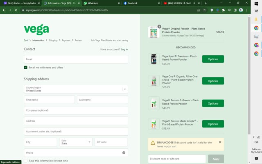Close the WhatsApp tab
262x164 pixels.
pyautogui.click(x=119, y=3)
